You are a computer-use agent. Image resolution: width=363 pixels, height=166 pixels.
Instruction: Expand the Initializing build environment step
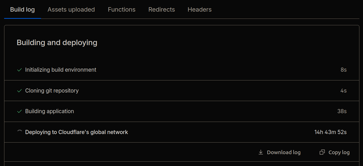[x=61, y=70]
